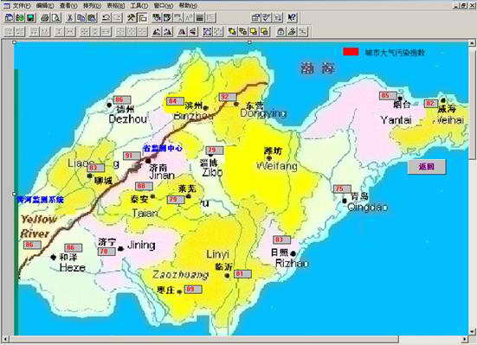Click the horizontal scrollbar left arrow
Screen dimensions: 477x345
pyautogui.click(x=5, y=339)
